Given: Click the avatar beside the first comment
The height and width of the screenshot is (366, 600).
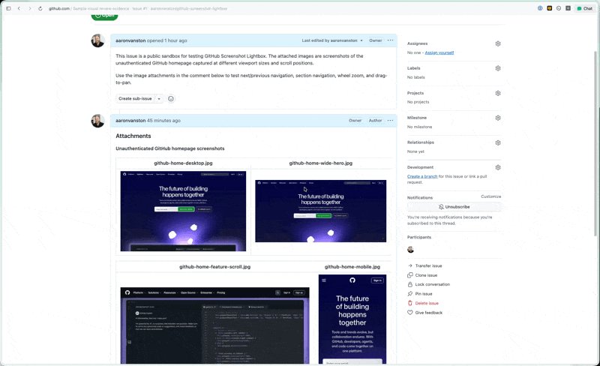Looking at the screenshot, I should pos(98,40).
